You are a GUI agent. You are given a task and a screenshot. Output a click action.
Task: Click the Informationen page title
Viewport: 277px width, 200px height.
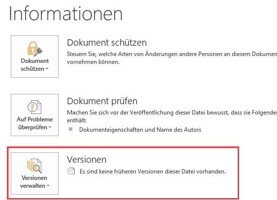point(65,14)
